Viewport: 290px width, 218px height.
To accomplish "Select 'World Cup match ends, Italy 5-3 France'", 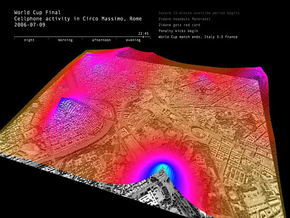I will tap(198, 37).
